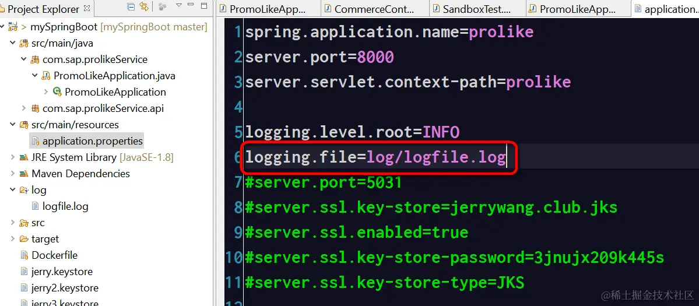Collapse the log folder
This screenshot has height=306, width=699.
click(x=12, y=190)
